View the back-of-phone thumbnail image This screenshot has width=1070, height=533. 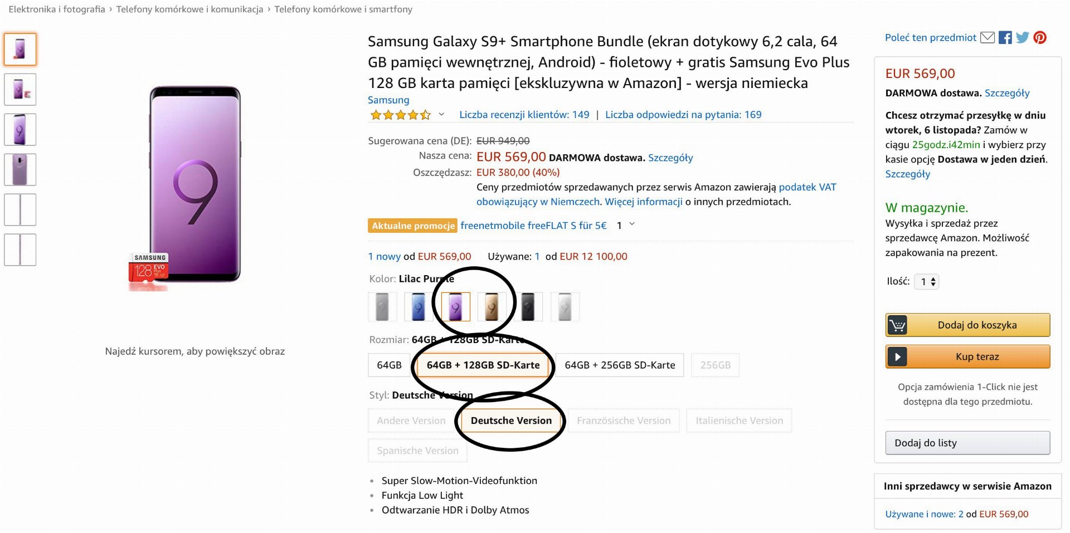20,169
